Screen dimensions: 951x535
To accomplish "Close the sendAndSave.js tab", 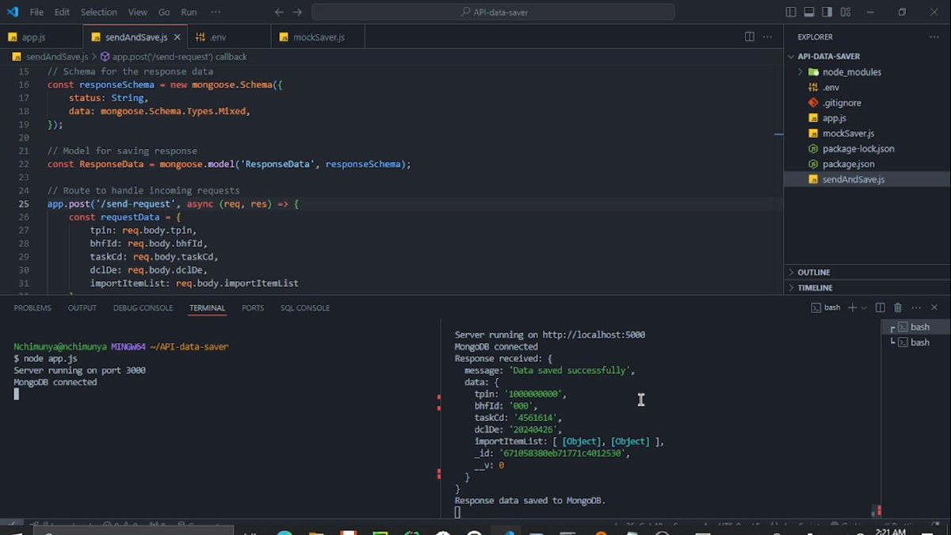I will point(177,37).
